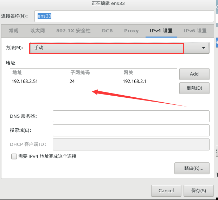Open the 路由(R)... settings
Screen dimensions: 218x200
click(192, 168)
